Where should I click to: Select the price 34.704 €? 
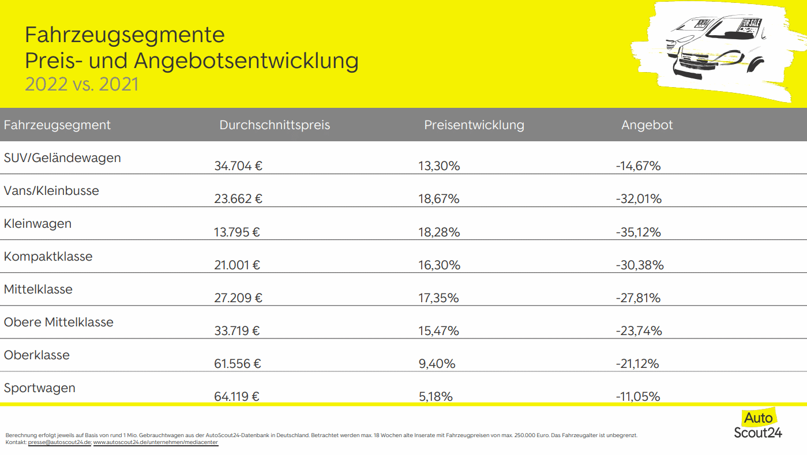(238, 166)
